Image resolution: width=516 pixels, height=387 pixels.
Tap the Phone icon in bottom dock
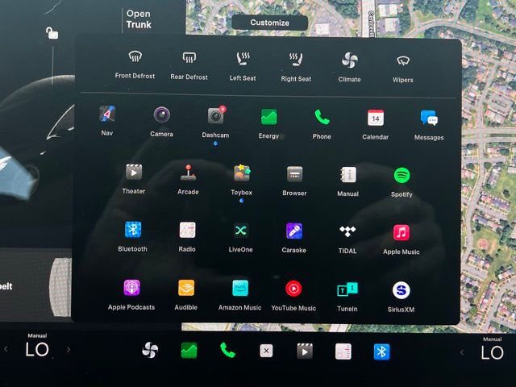click(227, 351)
